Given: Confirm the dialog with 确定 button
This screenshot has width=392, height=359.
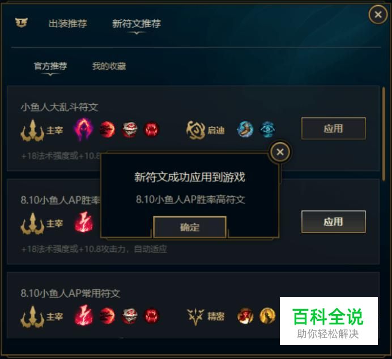Looking at the screenshot, I should pyautogui.click(x=190, y=227).
